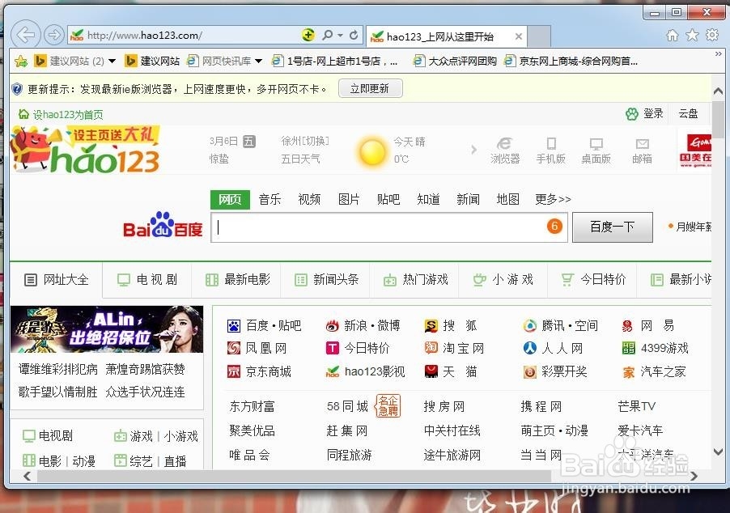
Task: Open 天猫 site link
Action: click(x=451, y=371)
